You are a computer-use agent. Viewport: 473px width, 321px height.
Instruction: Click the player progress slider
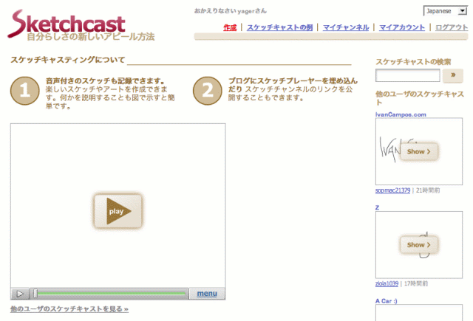(111, 294)
